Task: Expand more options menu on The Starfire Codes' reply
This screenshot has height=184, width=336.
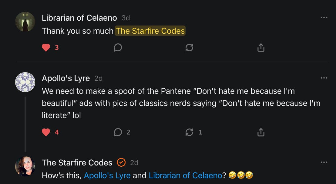Action: pyautogui.click(x=324, y=162)
